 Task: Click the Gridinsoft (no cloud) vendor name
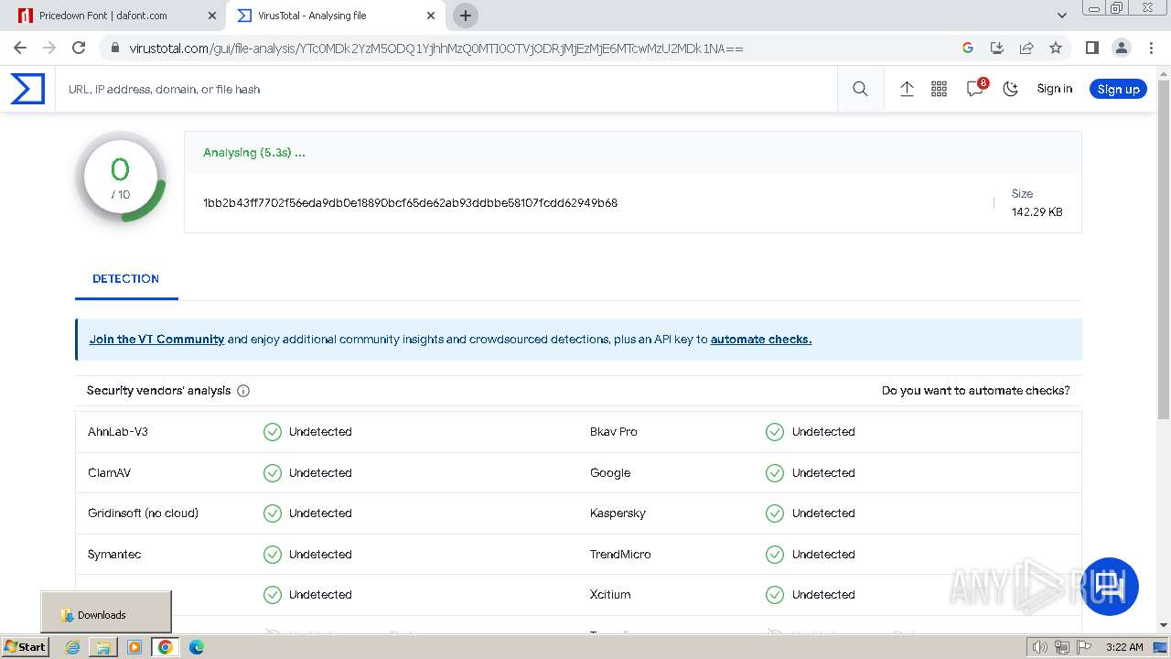143,513
